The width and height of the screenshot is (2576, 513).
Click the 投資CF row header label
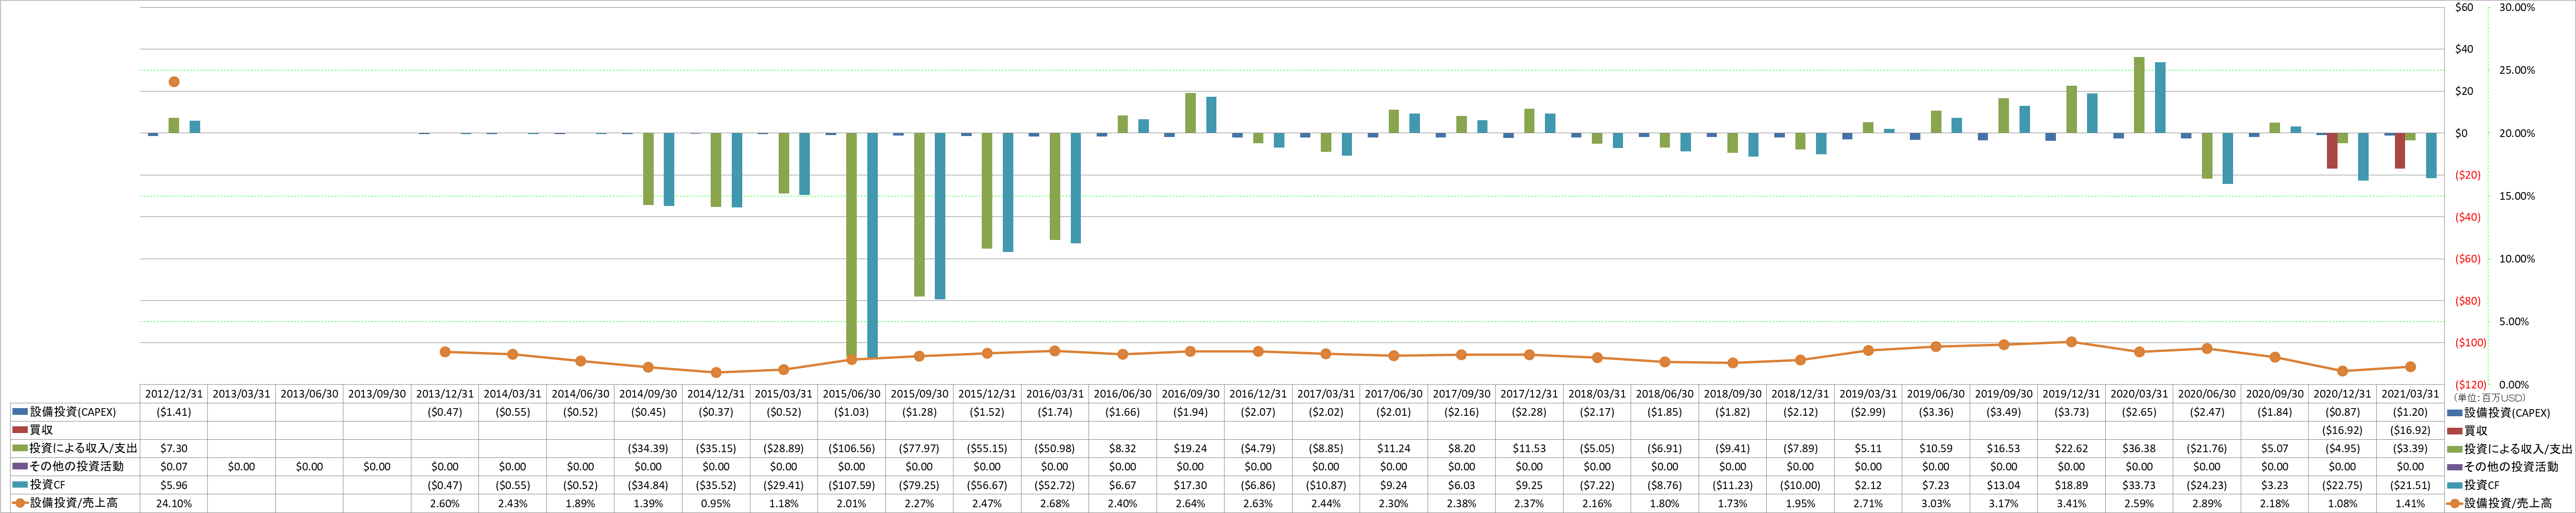47,485
